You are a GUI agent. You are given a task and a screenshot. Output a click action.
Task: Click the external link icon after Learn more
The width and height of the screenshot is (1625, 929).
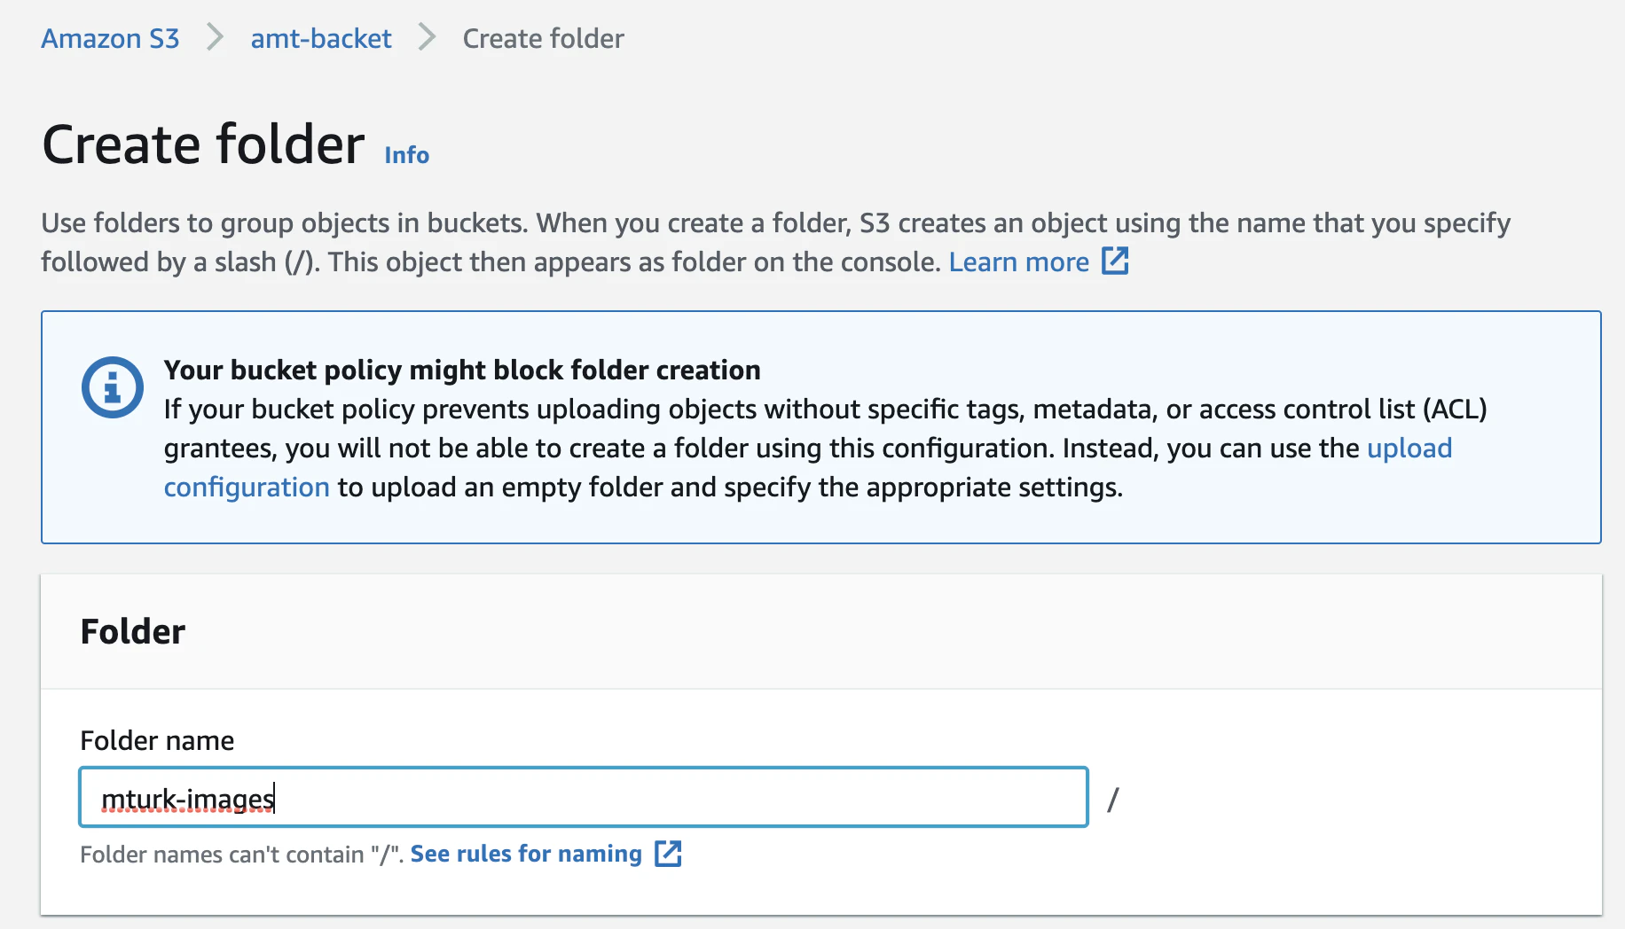point(1115,261)
